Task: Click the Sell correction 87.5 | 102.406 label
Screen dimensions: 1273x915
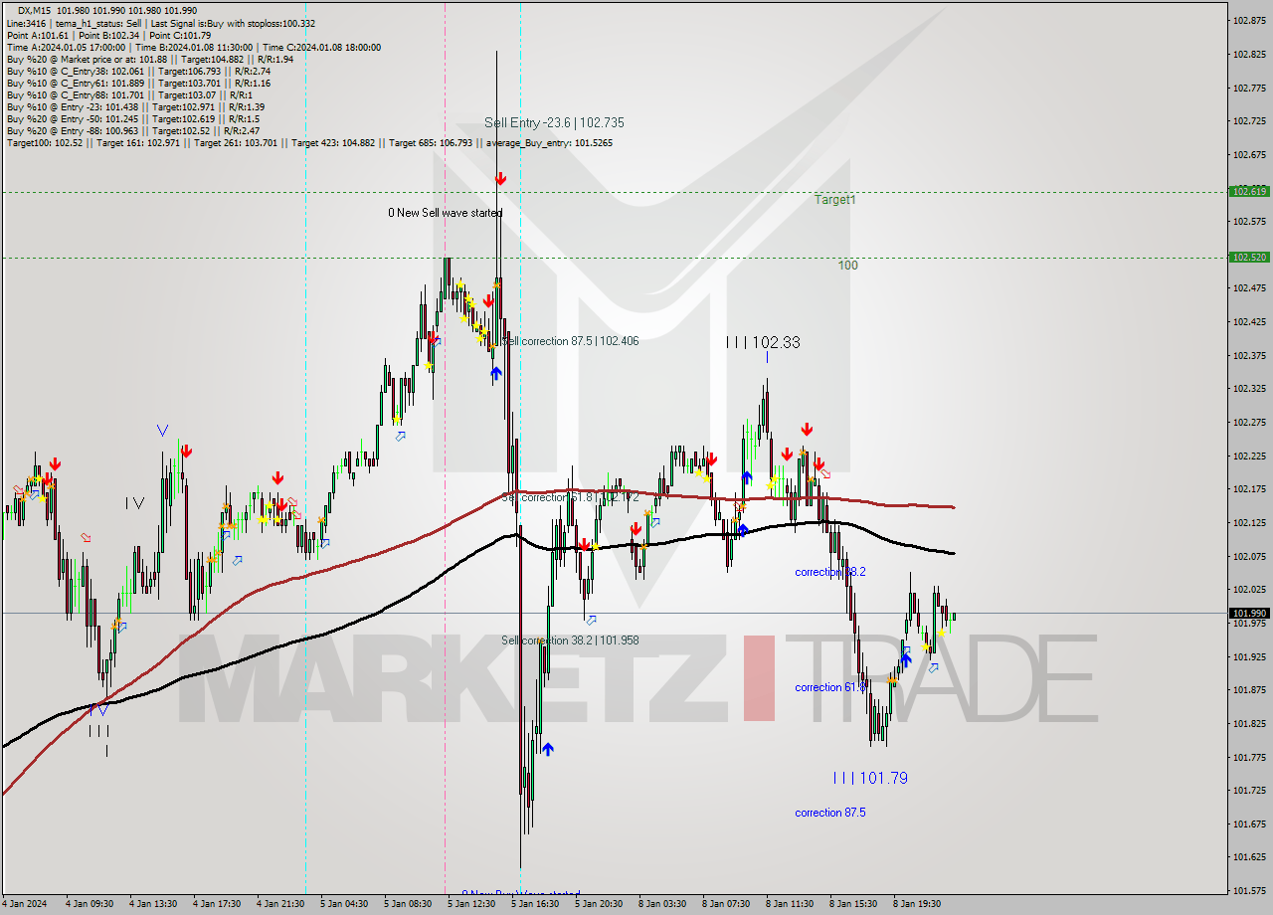Action: coord(570,341)
